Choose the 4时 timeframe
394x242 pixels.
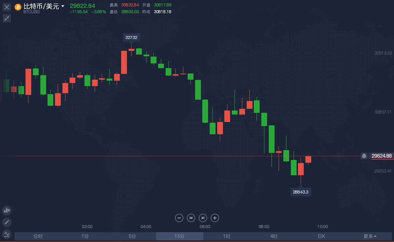pos(274,236)
